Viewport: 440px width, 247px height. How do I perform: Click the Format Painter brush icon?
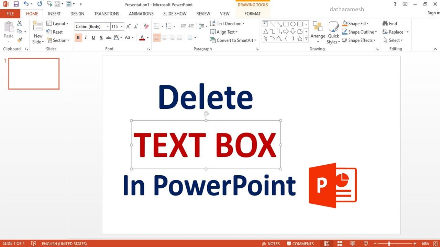tap(20, 40)
